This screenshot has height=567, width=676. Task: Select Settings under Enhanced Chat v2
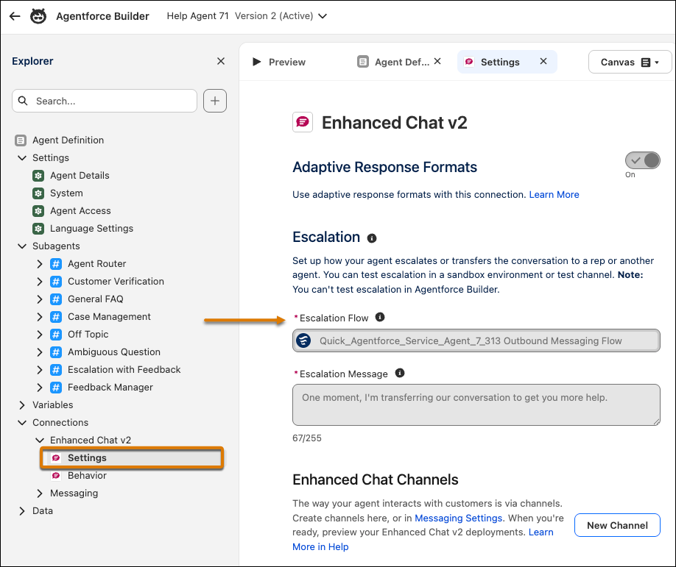tap(132, 458)
